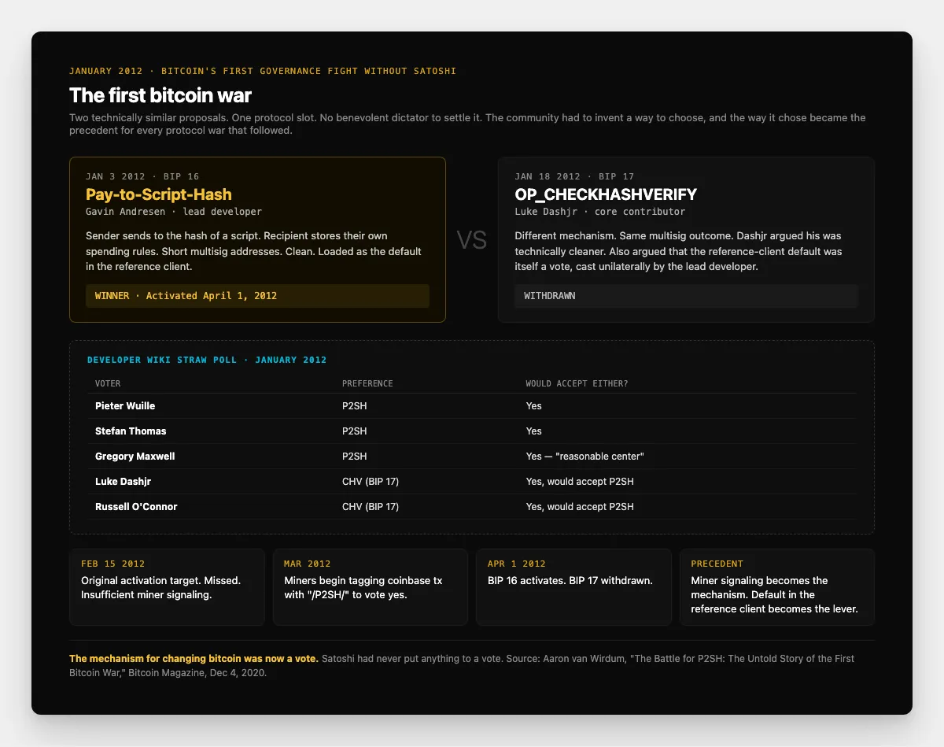The height and width of the screenshot is (747, 944).
Task: Click 'CHV (BIP 17)' in Russell O'Connor's row
Action: tap(371, 507)
